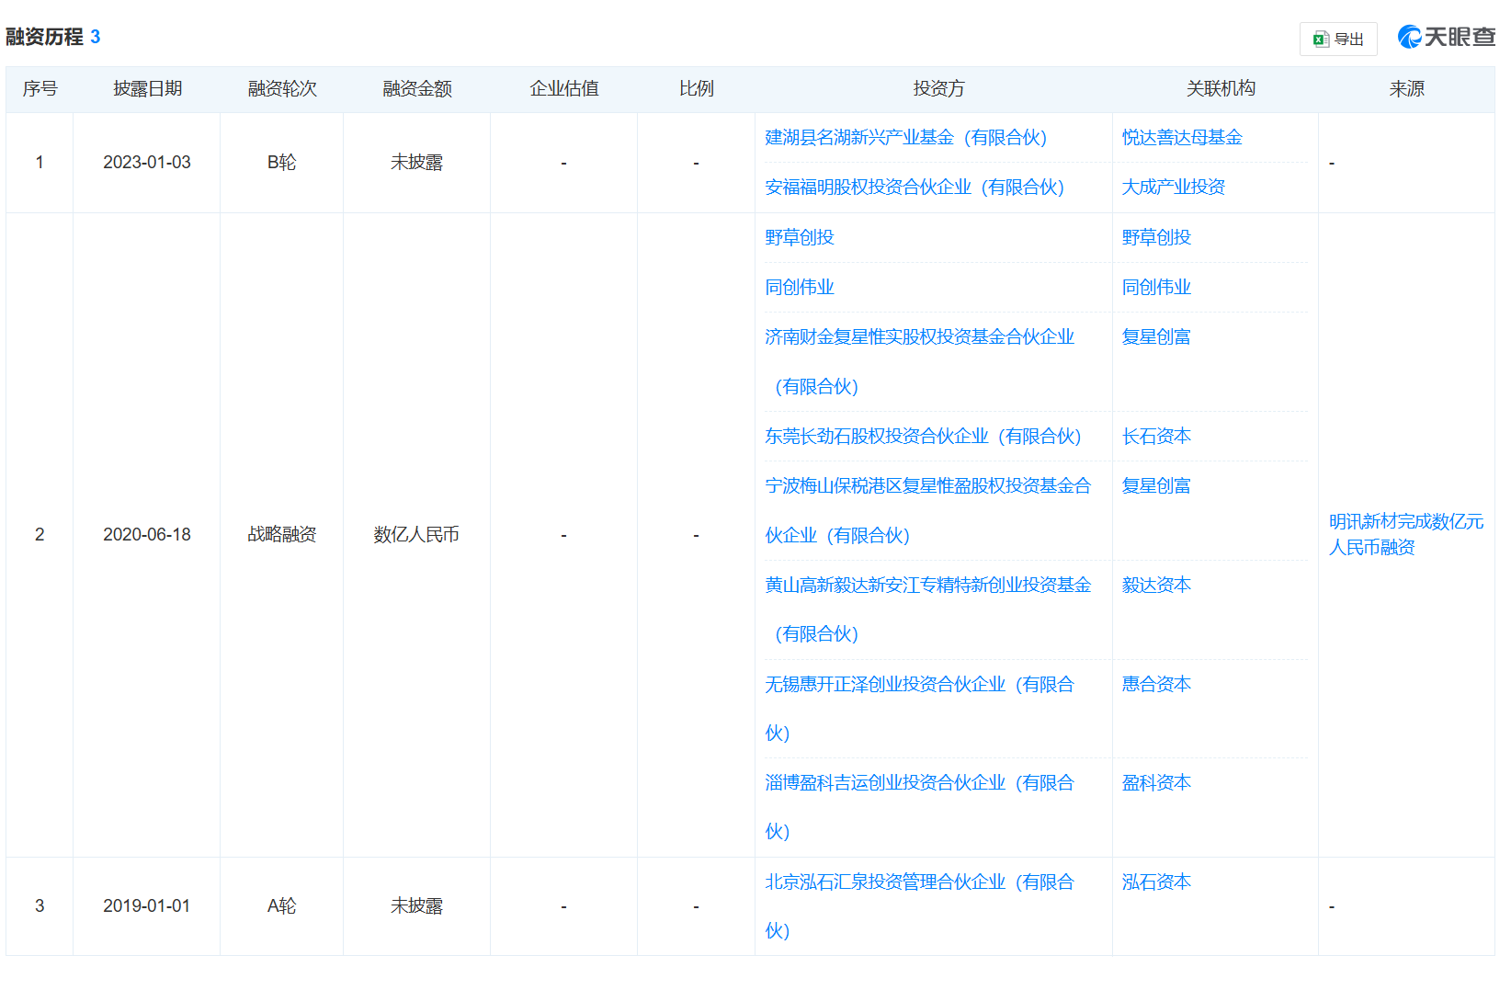The height and width of the screenshot is (990, 1511).
Task: Open 同创伟业 in the 投资方 column
Action: click(x=800, y=287)
